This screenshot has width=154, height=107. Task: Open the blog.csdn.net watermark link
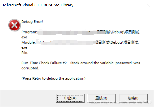(x=120, y=102)
